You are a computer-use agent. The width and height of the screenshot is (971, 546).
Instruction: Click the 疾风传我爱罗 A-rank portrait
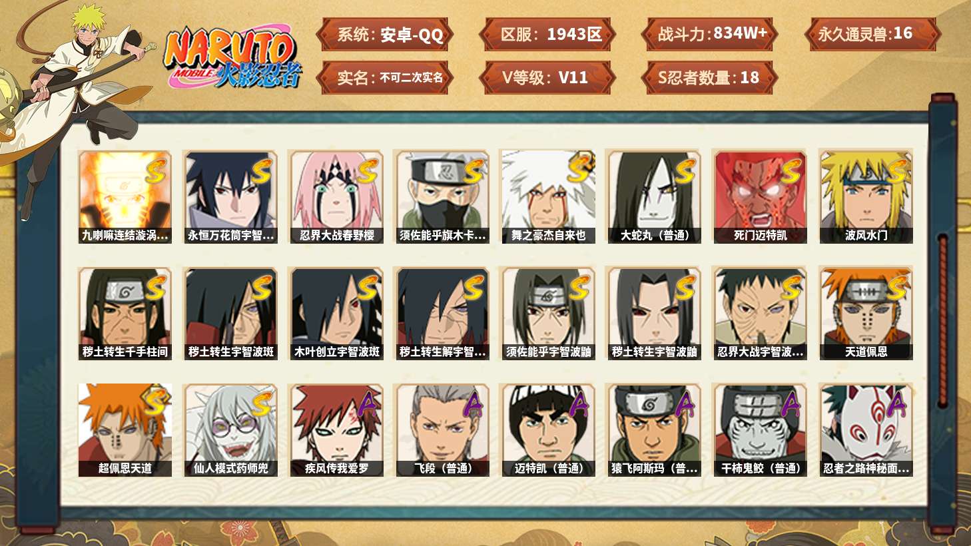[336, 430]
